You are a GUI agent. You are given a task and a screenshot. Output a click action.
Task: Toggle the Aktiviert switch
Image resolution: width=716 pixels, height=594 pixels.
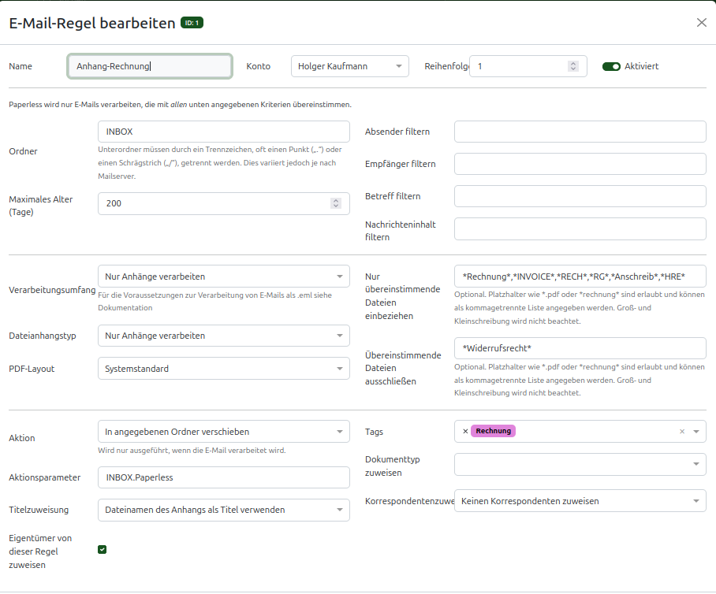click(x=611, y=67)
